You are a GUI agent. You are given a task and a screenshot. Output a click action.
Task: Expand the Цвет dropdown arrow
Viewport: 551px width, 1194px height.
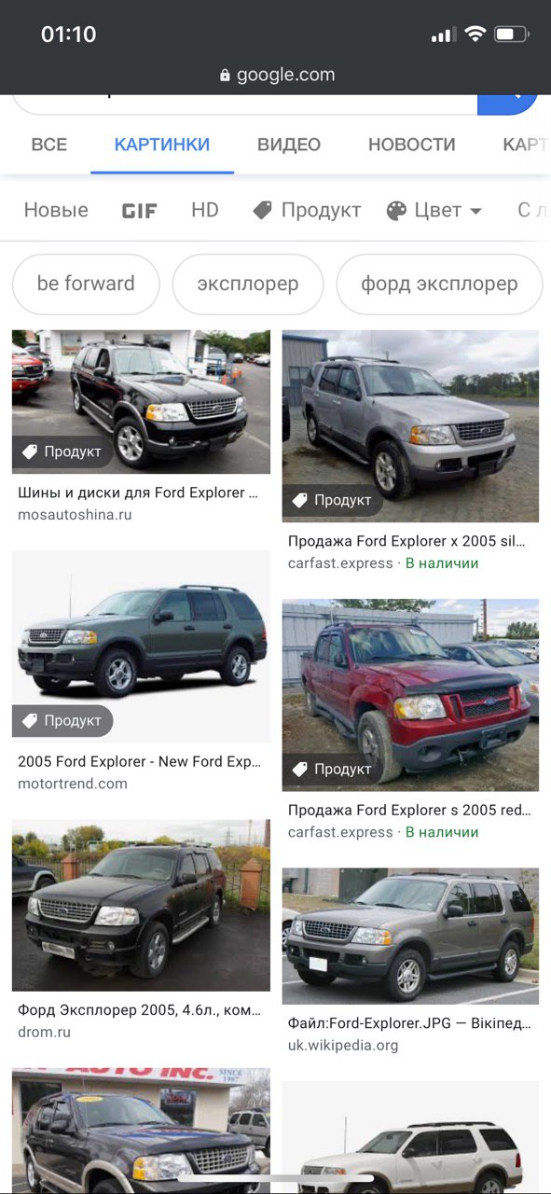[475, 212]
